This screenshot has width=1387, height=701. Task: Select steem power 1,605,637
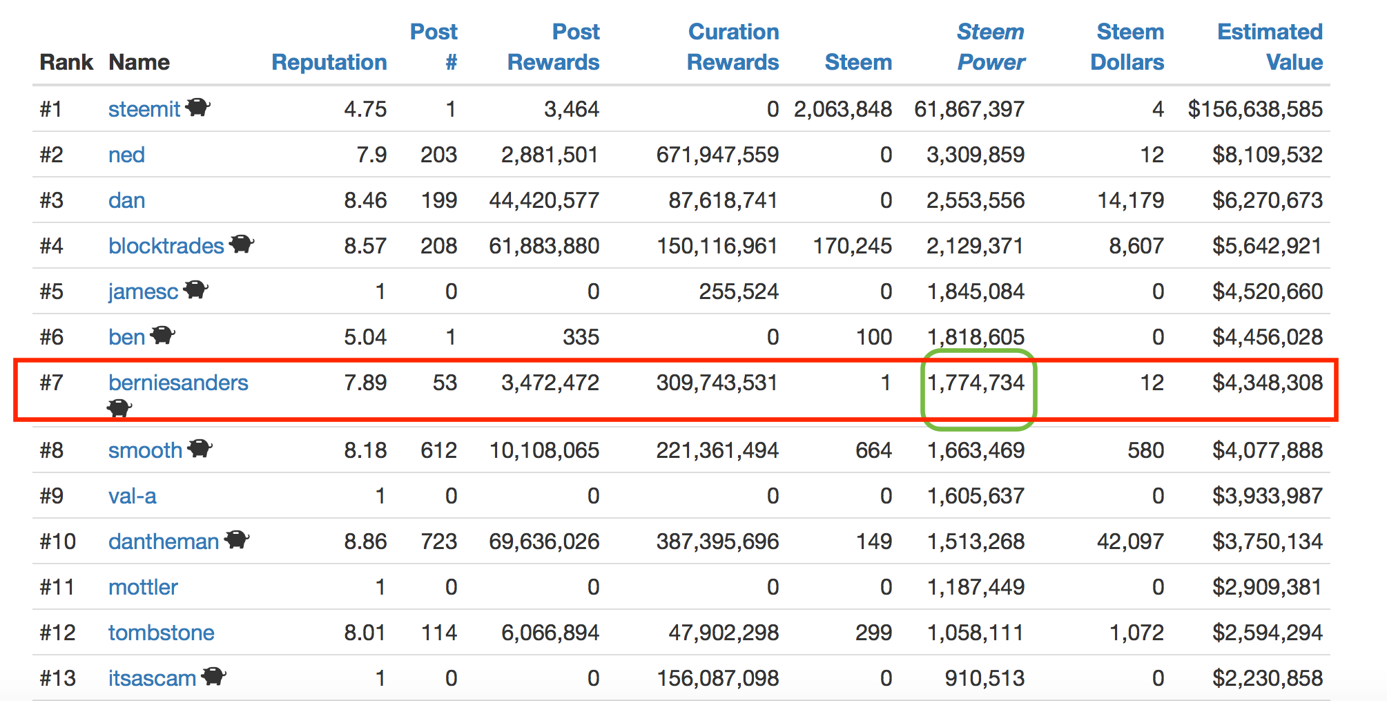click(x=976, y=496)
